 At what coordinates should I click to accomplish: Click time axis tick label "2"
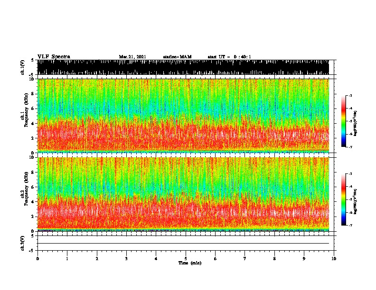click(97, 259)
